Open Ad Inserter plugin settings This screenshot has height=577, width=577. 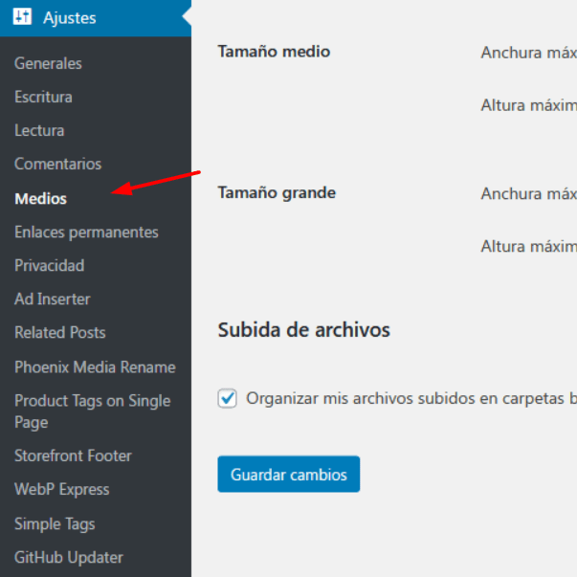click(53, 299)
